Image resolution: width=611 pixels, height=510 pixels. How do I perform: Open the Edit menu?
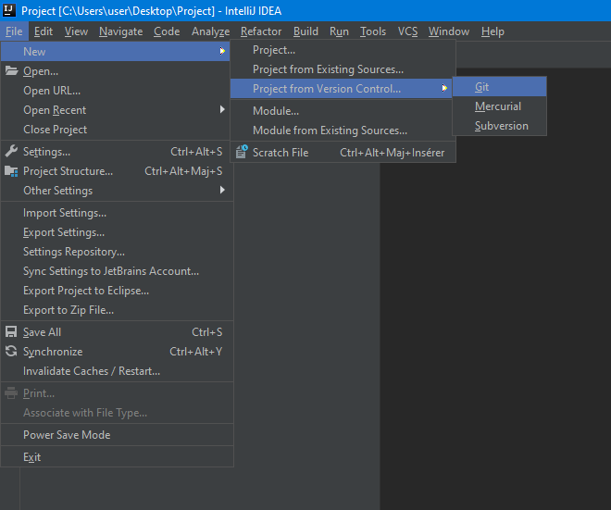pos(44,31)
